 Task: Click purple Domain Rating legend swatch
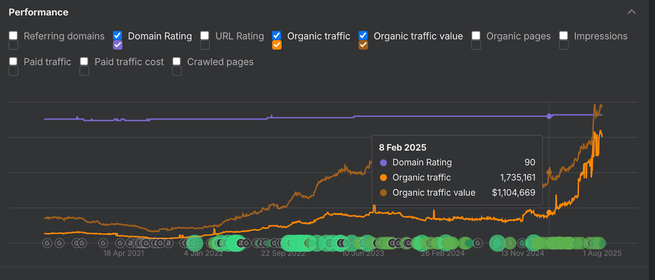pos(117,45)
